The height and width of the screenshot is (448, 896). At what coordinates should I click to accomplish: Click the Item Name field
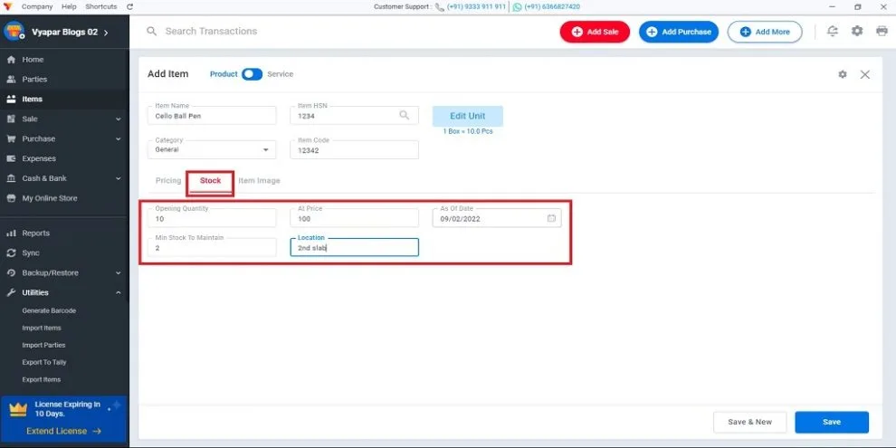(x=212, y=116)
